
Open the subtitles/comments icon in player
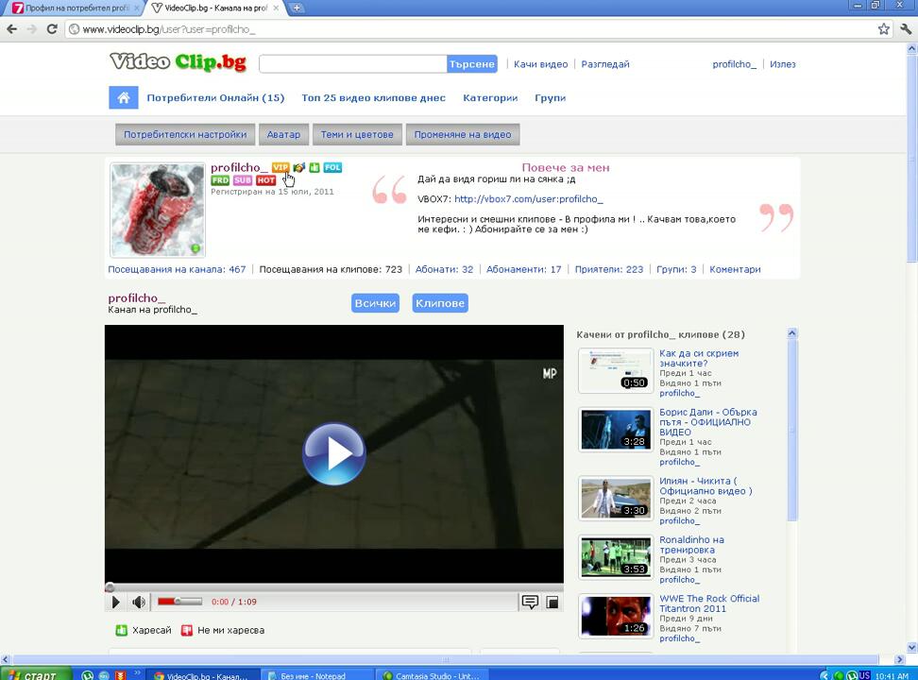click(x=530, y=602)
